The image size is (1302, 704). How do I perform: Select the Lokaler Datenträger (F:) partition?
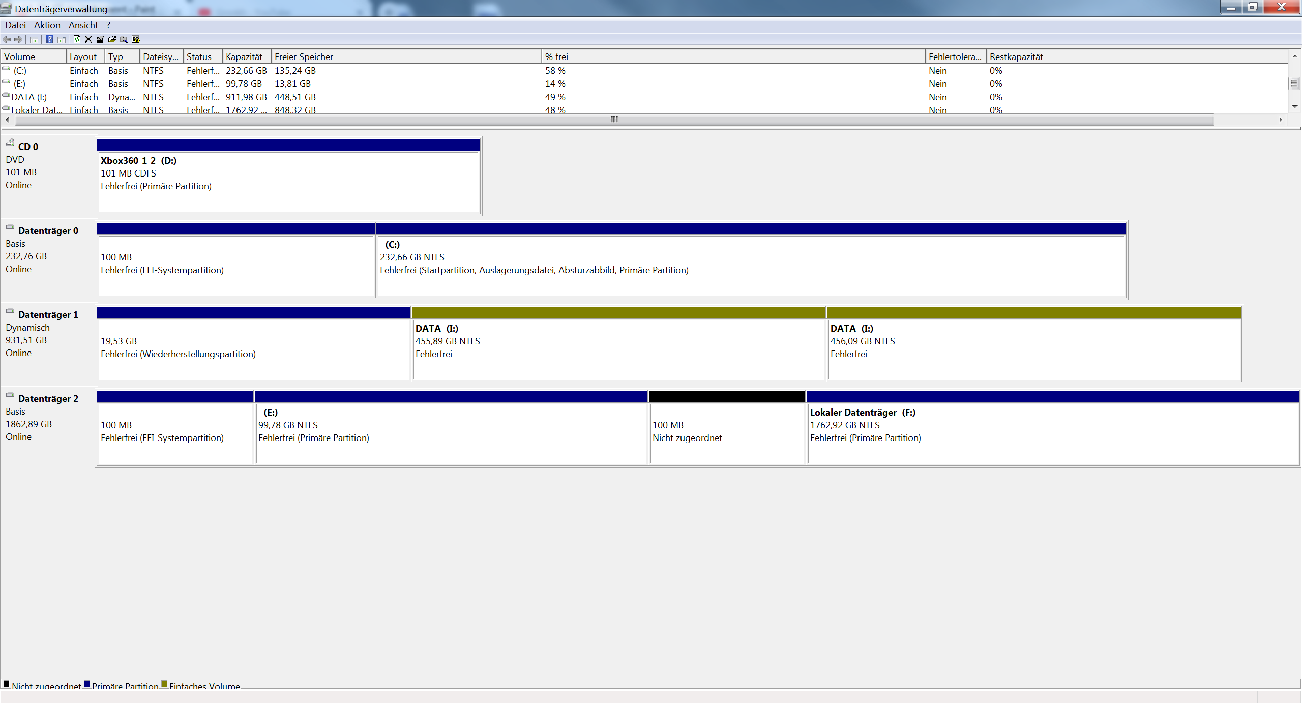click(1052, 432)
